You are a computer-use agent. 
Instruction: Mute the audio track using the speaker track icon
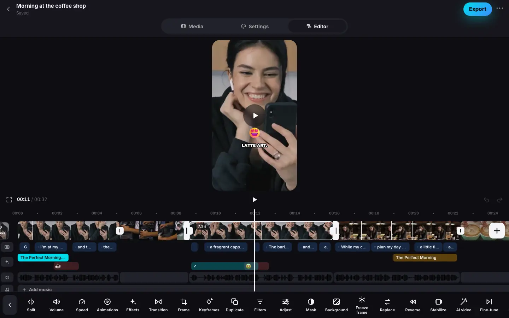[x=7, y=277]
